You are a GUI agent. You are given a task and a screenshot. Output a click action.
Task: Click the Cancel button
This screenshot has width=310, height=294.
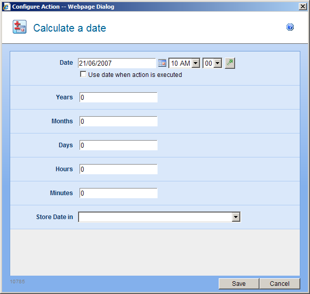click(x=279, y=284)
